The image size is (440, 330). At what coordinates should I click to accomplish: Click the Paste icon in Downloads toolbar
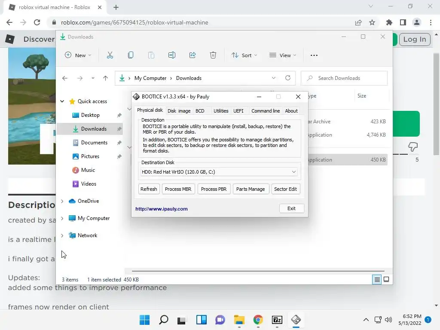(151, 55)
